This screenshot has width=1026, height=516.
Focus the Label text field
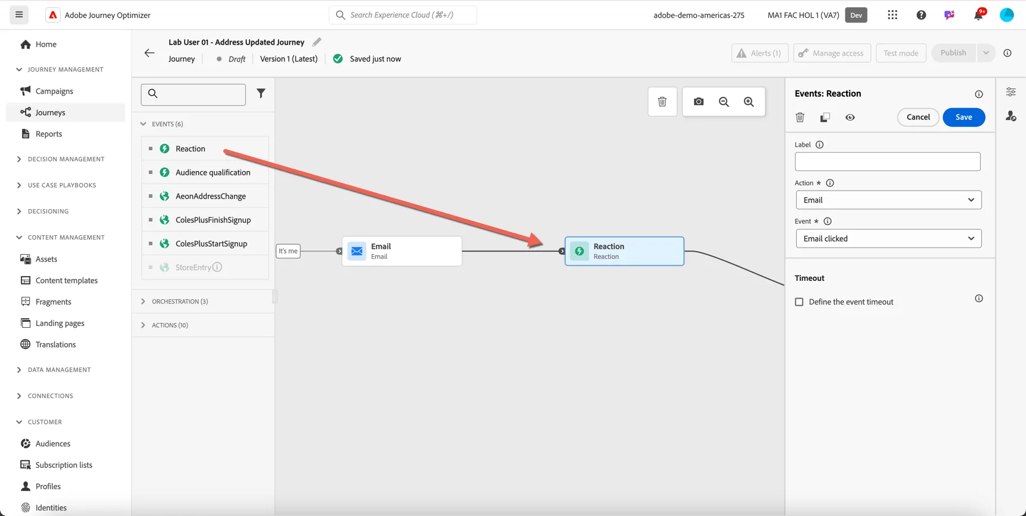click(888, 162)
